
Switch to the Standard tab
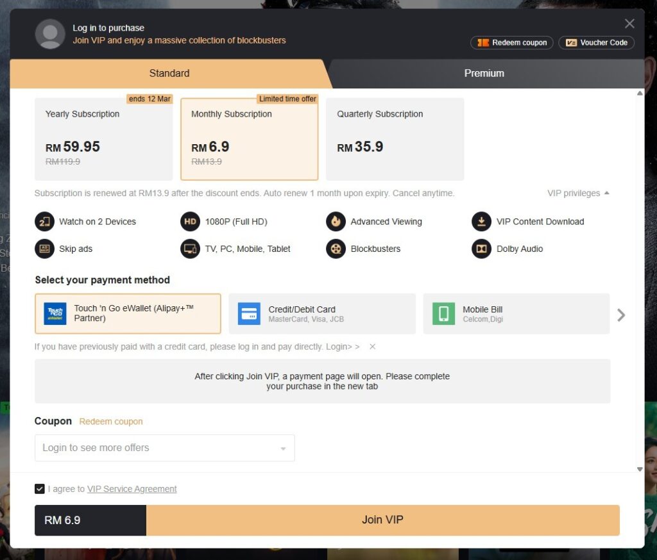click(169, 73)
